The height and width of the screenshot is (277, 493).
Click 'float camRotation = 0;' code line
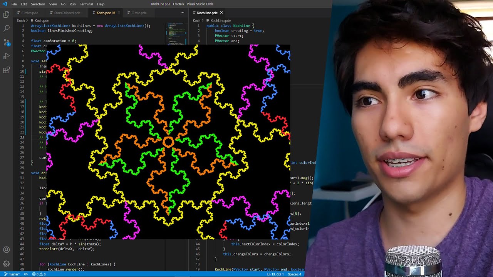[54, 41]
